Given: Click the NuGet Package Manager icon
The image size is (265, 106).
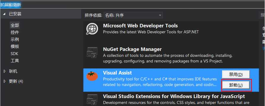Looking at the screenshot, I should tap(92, 53).
